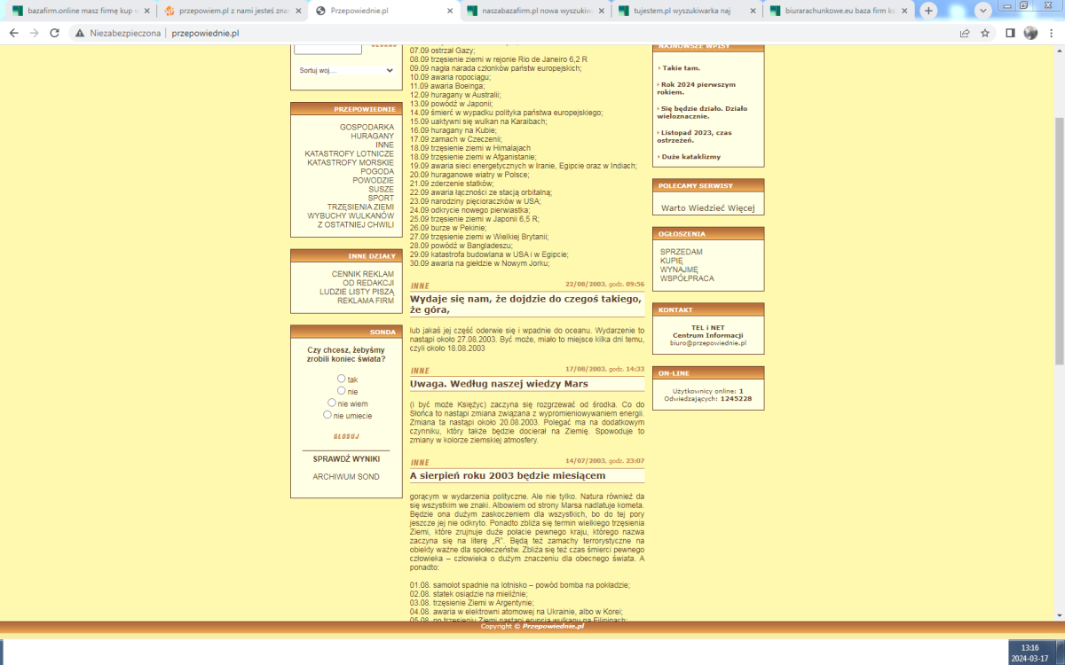1065x665 pixels.
Task: Select the 'nie wiem' poll option
Action: tap(333, 403)
